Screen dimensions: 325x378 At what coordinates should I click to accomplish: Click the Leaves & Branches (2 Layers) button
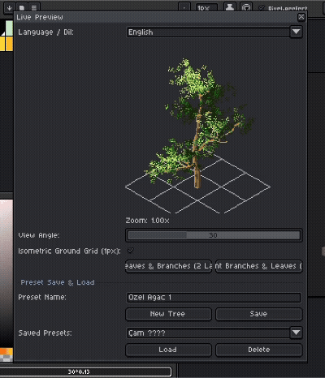[x=168, y=266]
